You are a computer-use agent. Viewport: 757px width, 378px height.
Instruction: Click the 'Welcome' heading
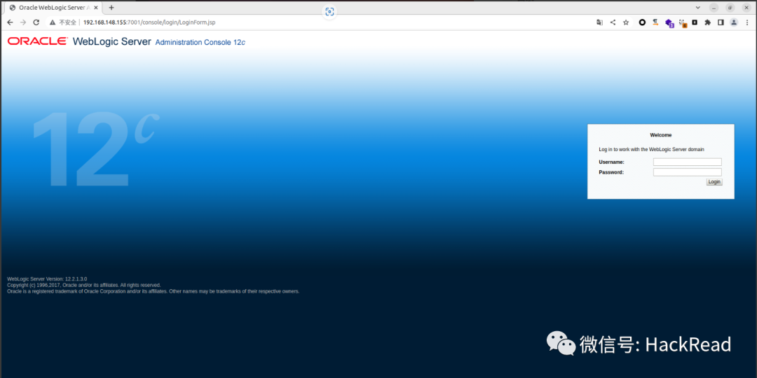(660, 135)
